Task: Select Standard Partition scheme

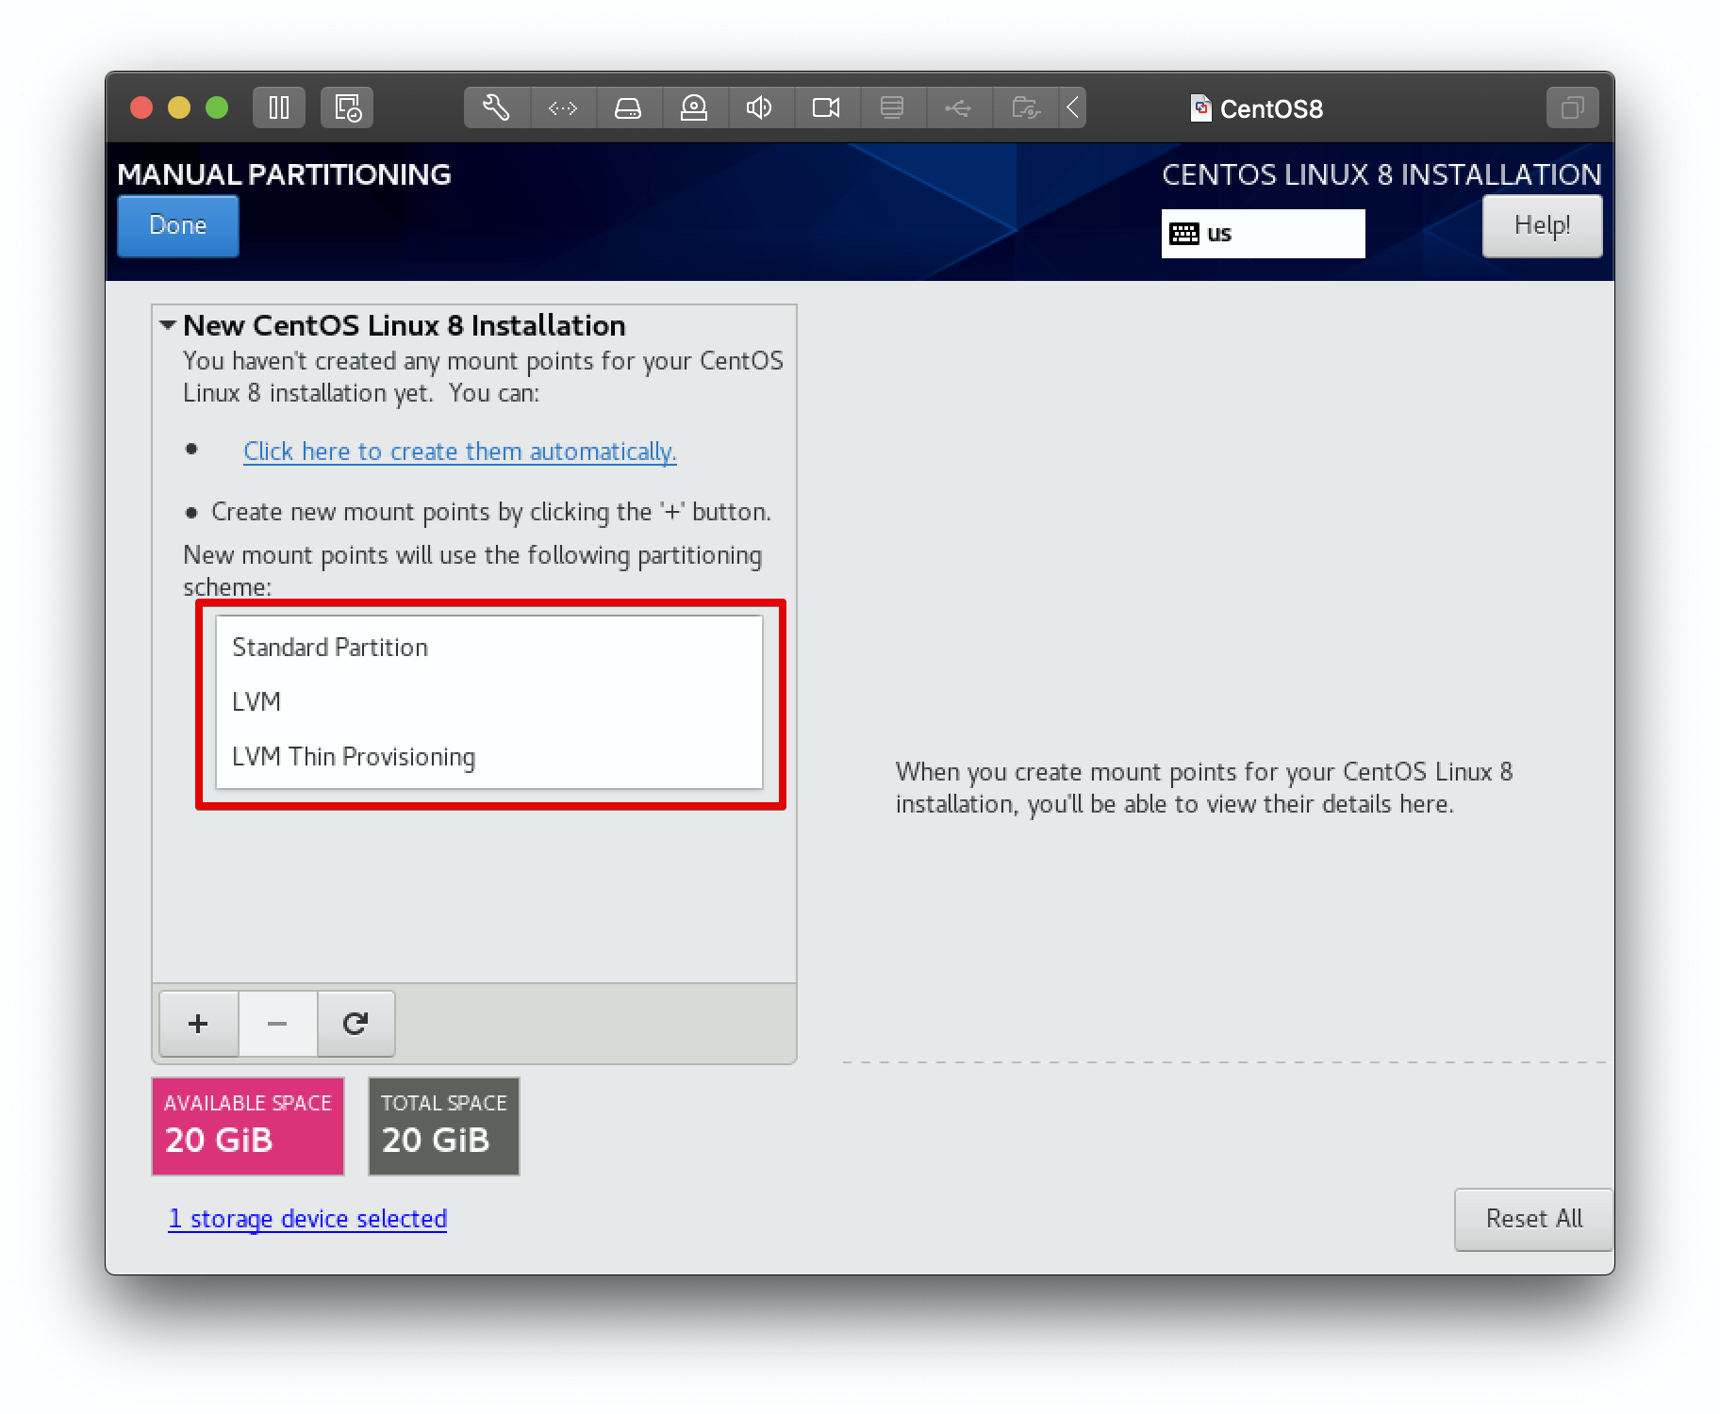Action: pos(489,648)
